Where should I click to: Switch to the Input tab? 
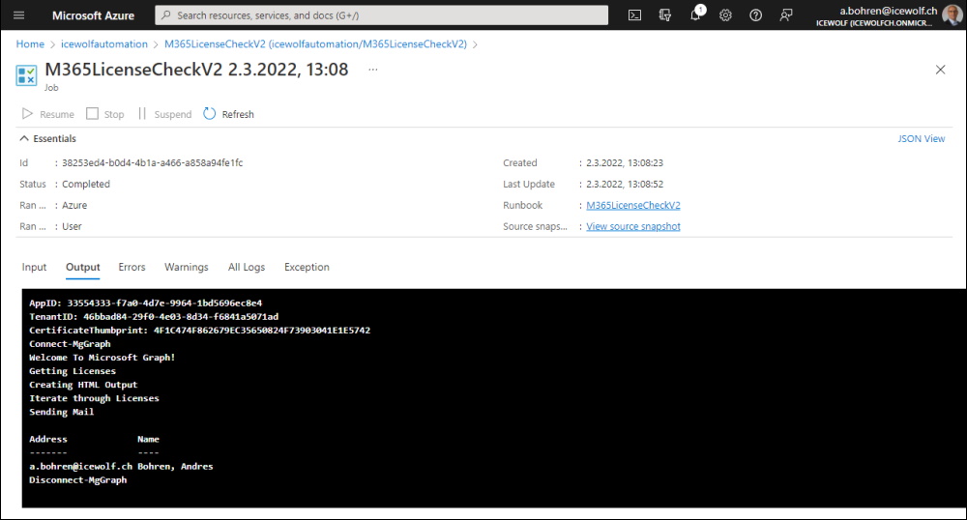34,267
